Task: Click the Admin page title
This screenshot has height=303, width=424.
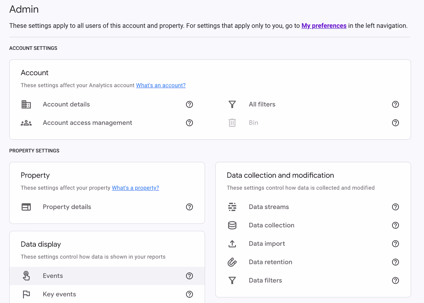Action: point(24,9)
